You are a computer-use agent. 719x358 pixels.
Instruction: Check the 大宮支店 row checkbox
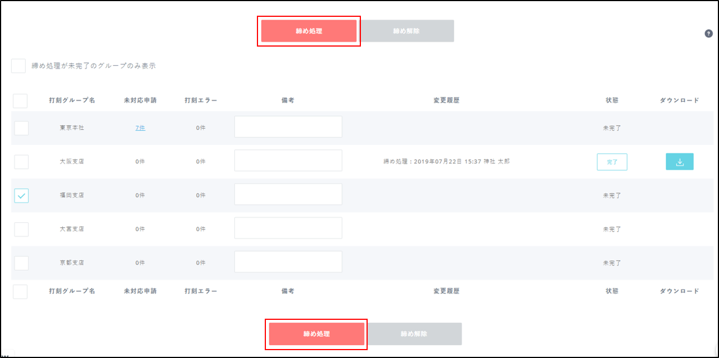pos(21,229)
